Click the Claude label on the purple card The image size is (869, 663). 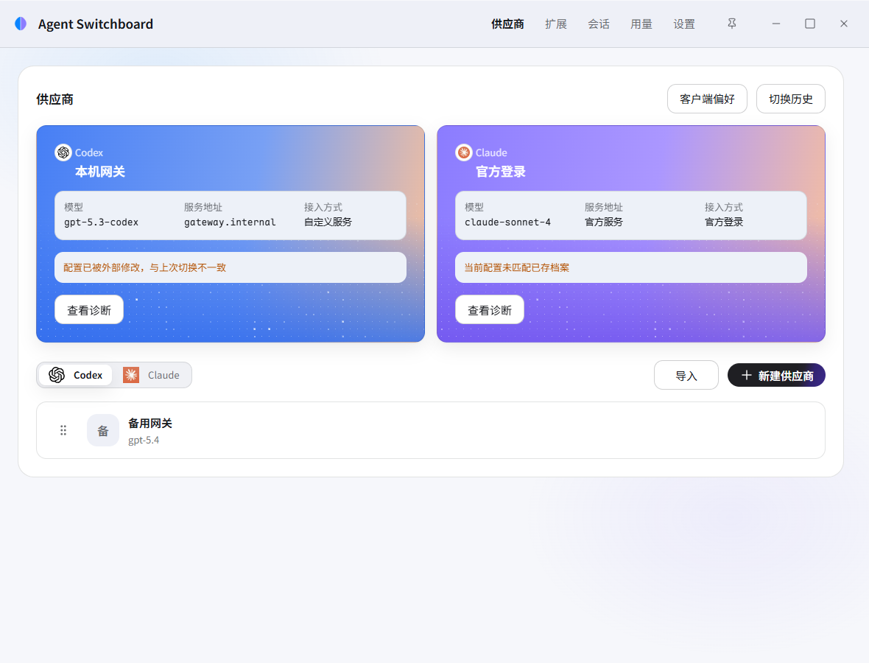tap(491, 152)
